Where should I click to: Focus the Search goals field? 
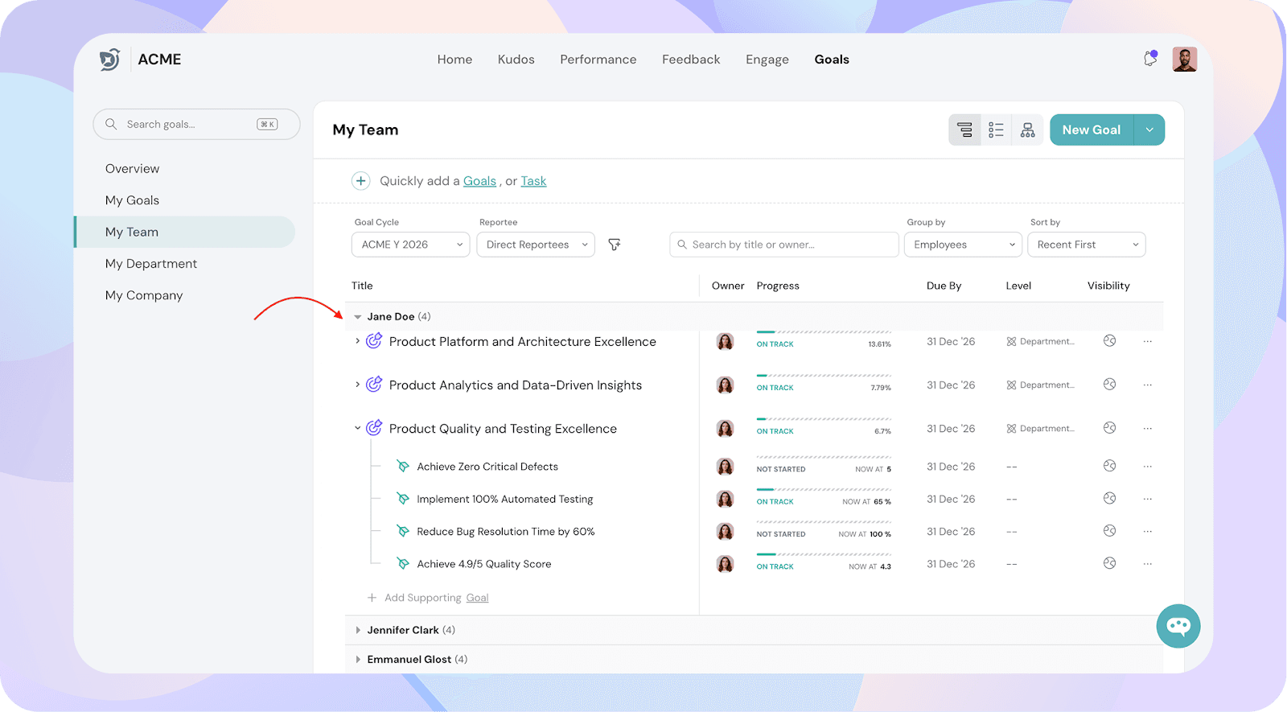click(x=196, y=125)
